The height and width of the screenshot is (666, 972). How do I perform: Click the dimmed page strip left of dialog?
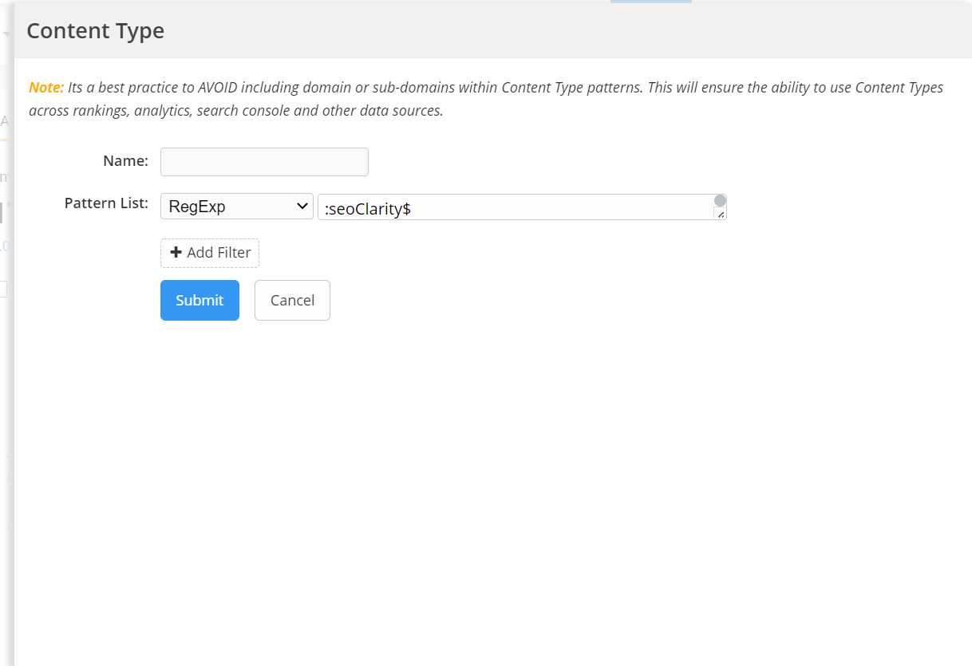tap(6, 399)
